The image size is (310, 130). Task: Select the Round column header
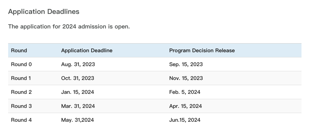(19, 51)
